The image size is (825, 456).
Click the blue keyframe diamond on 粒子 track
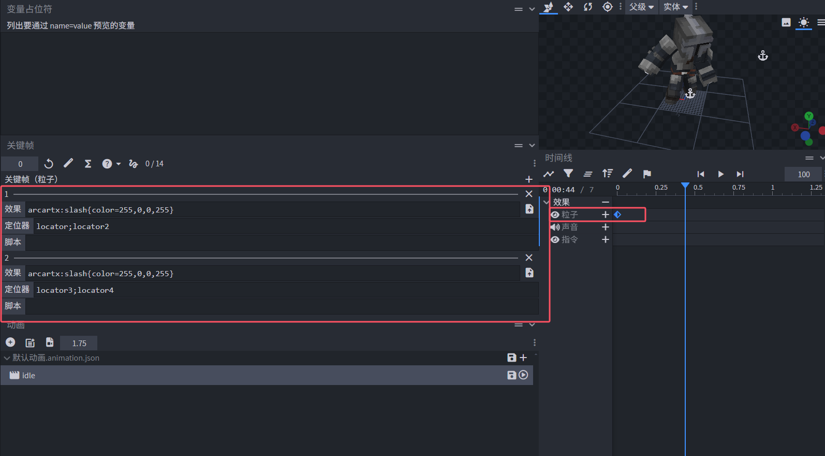pos(617,215)
